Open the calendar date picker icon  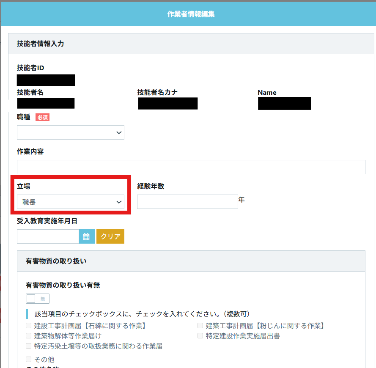[87, 236]
